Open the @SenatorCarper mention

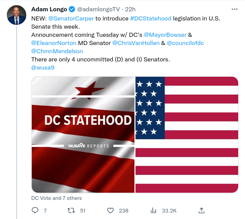coord(71,18)
